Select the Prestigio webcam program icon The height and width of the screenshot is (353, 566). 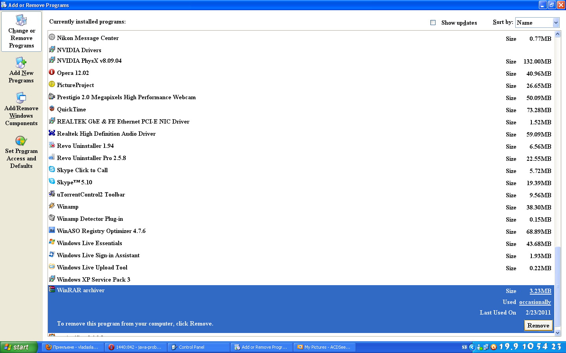coord(52,96)
